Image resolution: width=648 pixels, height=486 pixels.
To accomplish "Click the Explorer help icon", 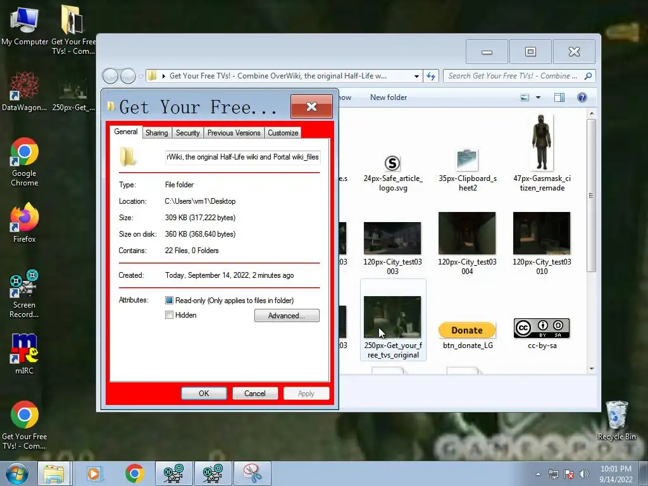I will coord(582,97).
